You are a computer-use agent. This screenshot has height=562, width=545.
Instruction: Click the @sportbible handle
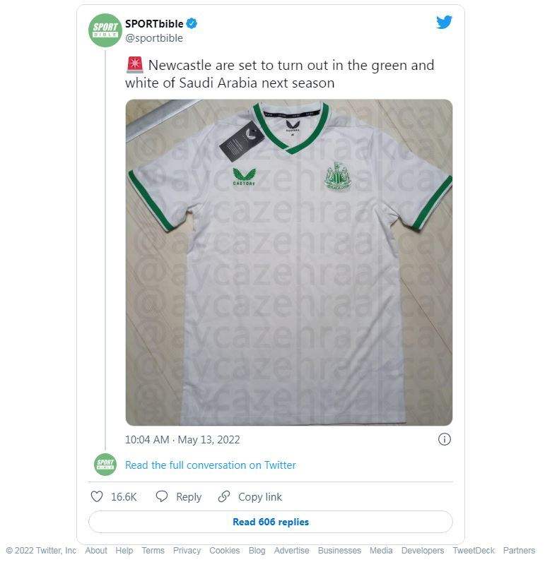[x=154, y=38]
